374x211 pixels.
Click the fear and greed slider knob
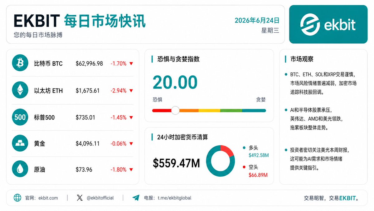point(175,110)
